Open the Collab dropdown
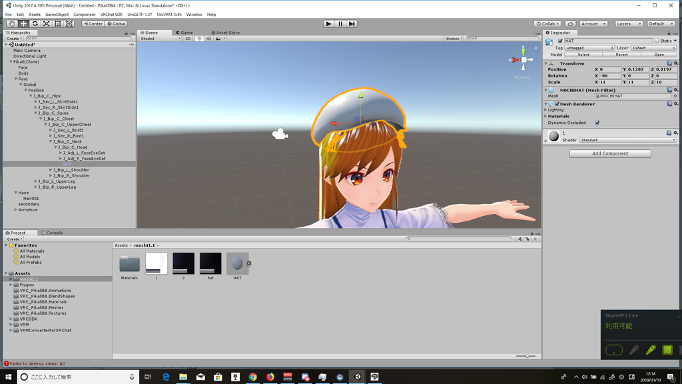Viewport: 682px width, 384px height. click(x=547, y=24)
